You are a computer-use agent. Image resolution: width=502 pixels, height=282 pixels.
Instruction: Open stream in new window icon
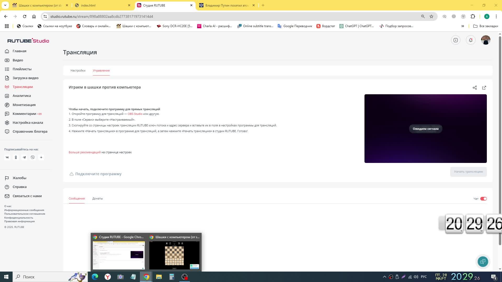click(x=484, y=88)
